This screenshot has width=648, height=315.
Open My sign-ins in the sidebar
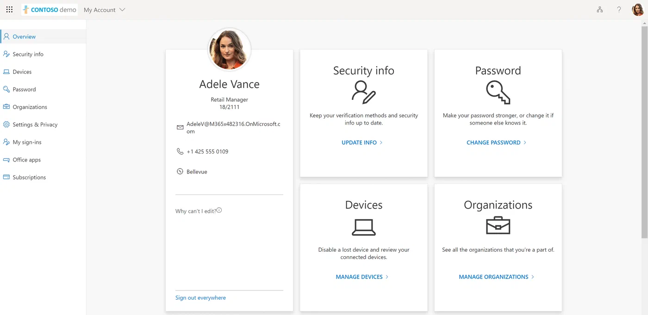coord(43,142)
